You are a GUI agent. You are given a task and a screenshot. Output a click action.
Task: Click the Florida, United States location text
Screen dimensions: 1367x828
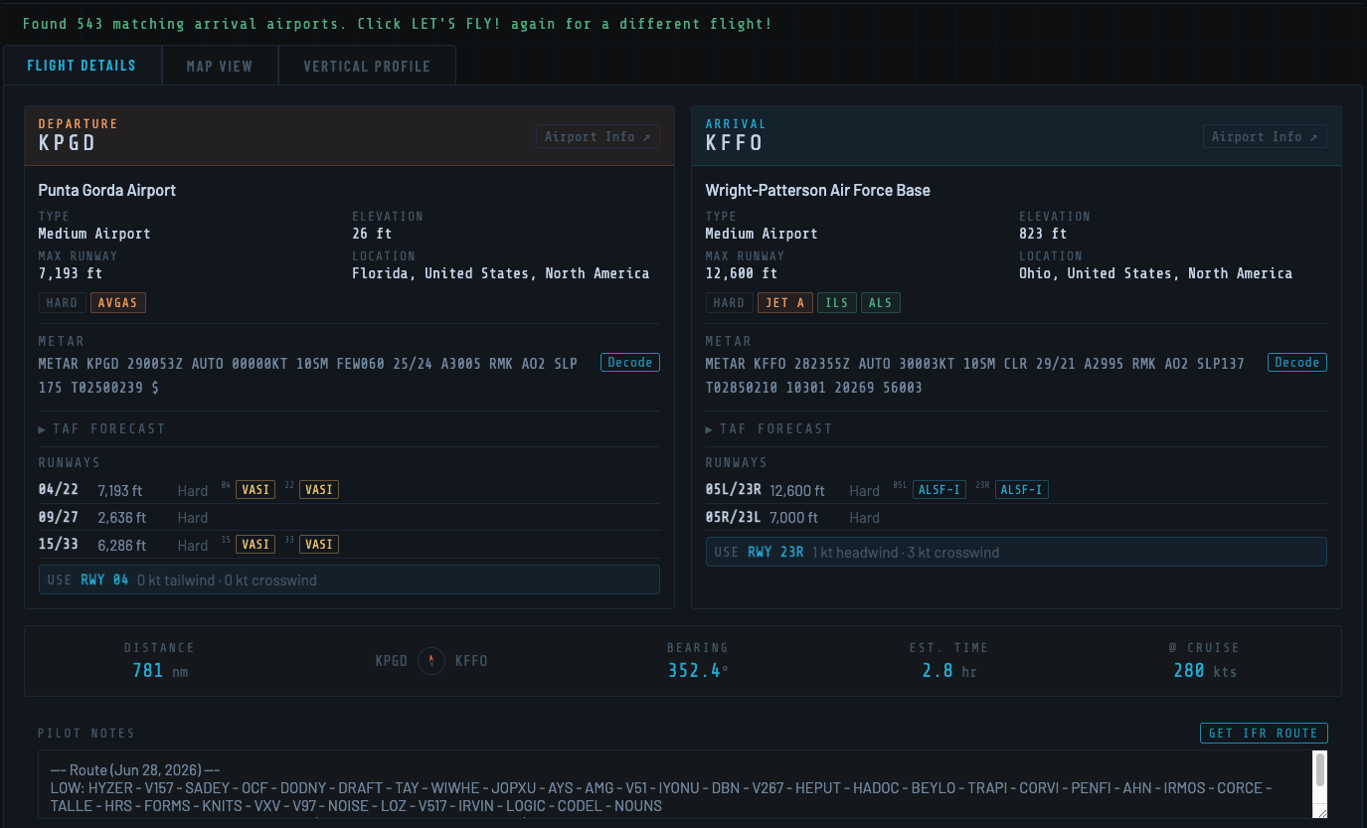(501, 273)
